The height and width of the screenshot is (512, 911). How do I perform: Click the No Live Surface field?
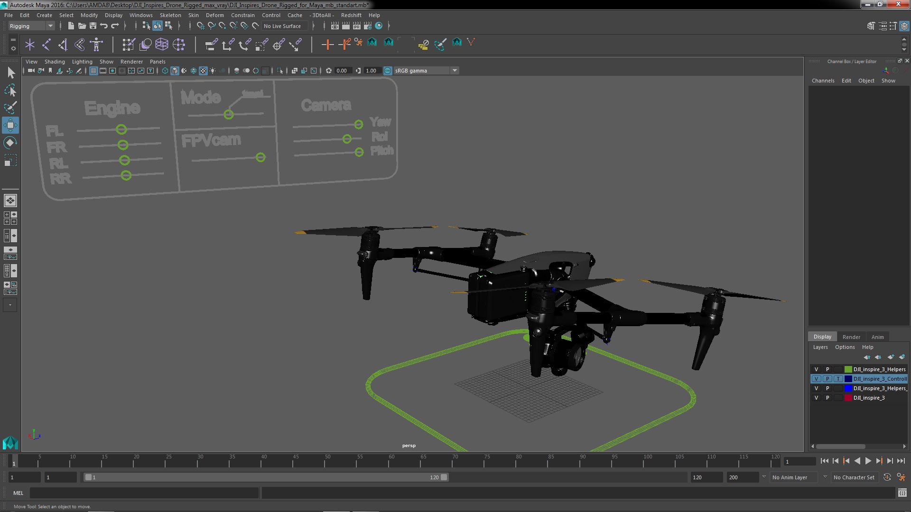pyautogui.click(x=285, y=26)
